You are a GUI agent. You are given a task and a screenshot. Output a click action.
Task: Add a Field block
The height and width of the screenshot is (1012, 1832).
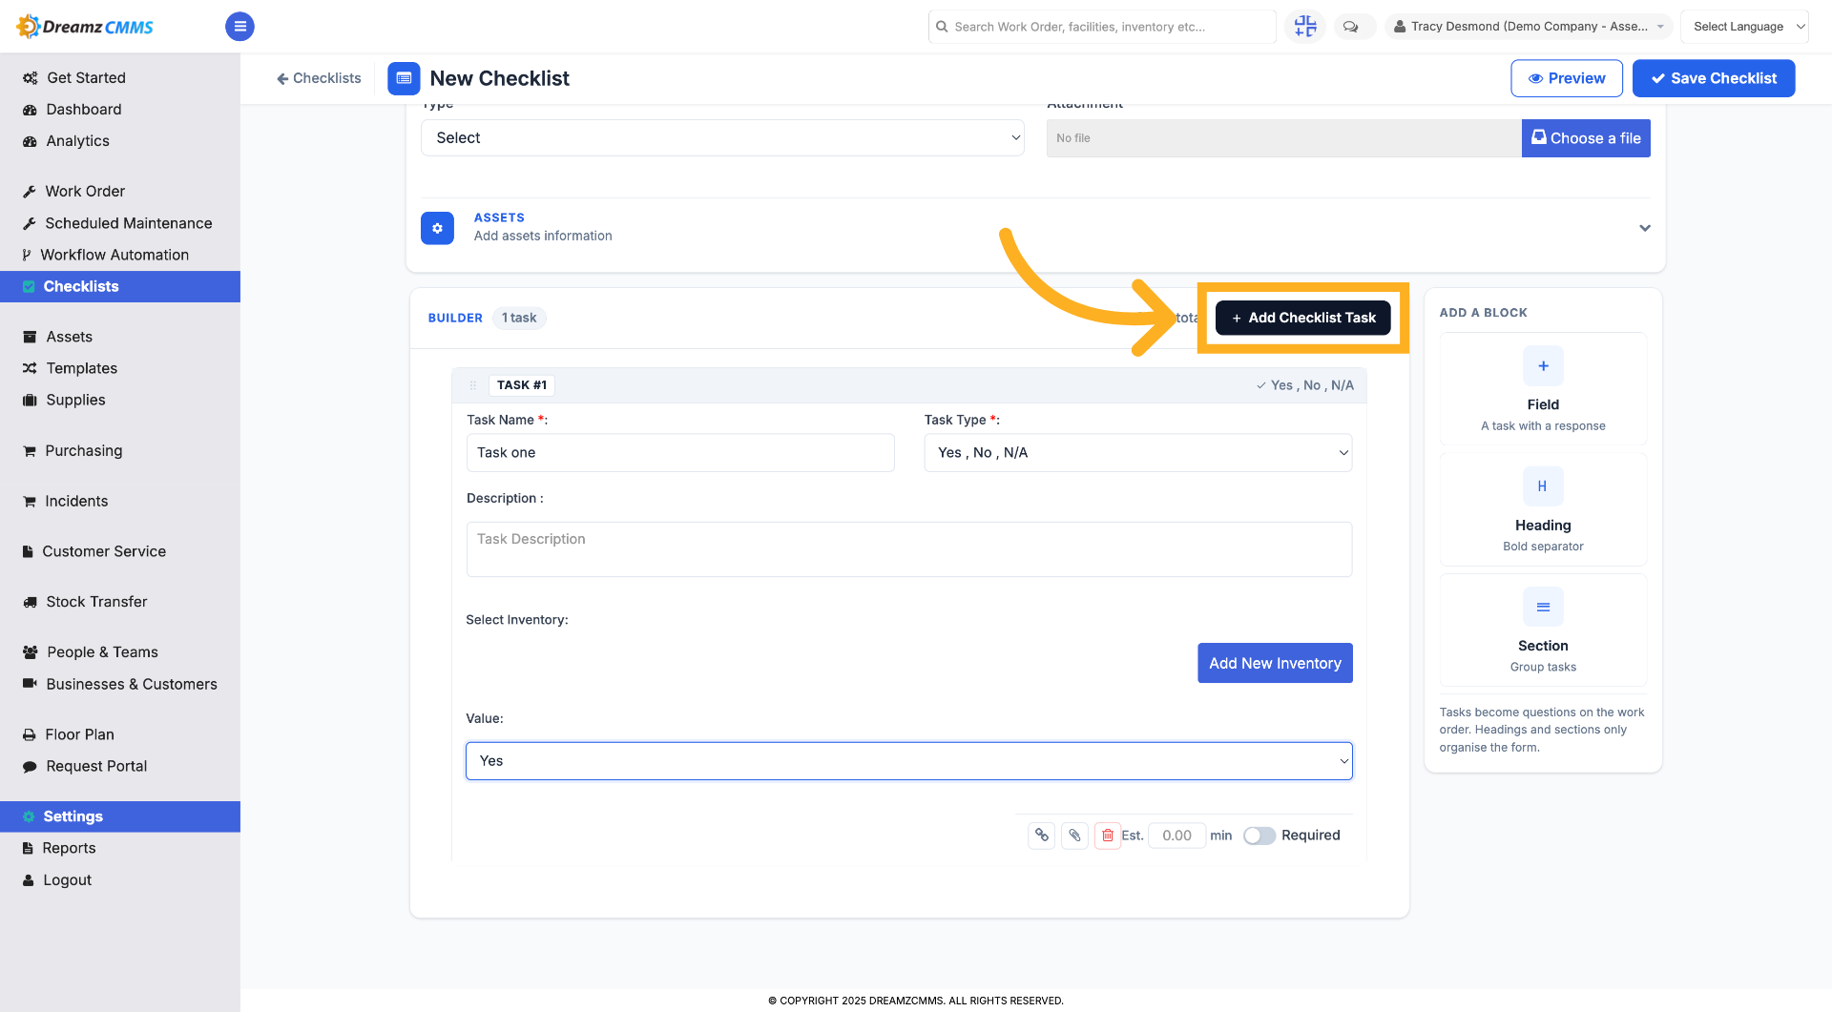pyautogui.click(x=1543, y=388)
